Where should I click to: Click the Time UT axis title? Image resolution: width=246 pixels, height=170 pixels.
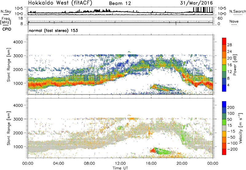click(x=120, y=168)
